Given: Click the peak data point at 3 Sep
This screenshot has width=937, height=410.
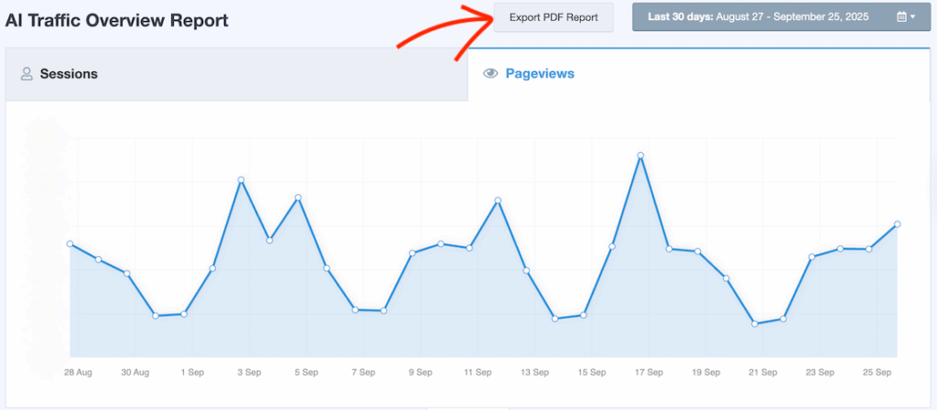Looking at the screenshot, I should tap(241, 180).
